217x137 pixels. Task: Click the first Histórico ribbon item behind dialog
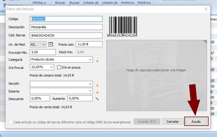click(x=128, y=3)
